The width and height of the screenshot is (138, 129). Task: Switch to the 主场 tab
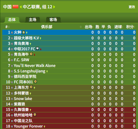point(33,20)
